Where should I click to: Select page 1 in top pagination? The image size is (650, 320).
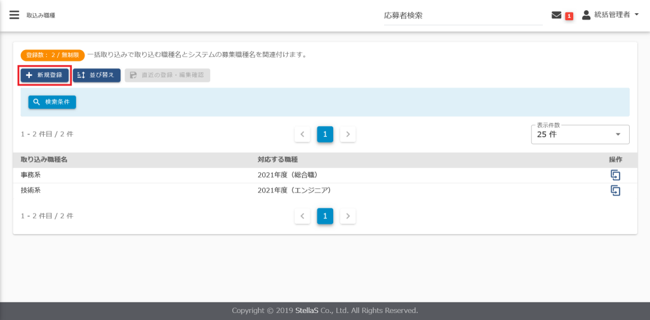(325, 134)
